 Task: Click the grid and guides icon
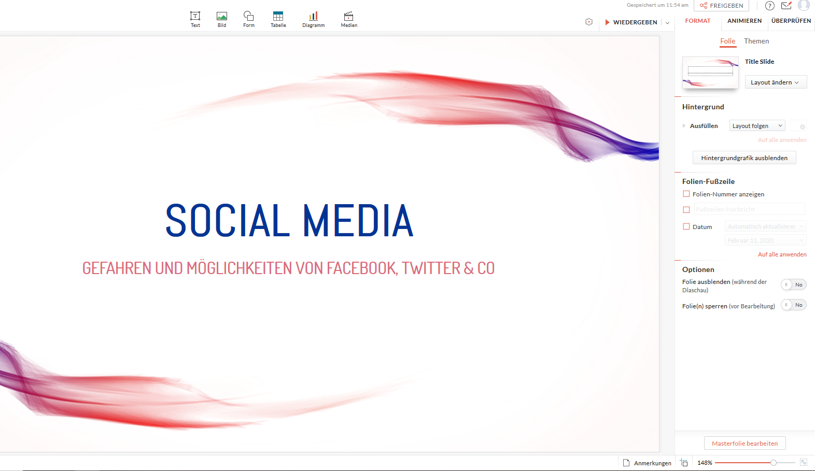(x=684, y=463)
